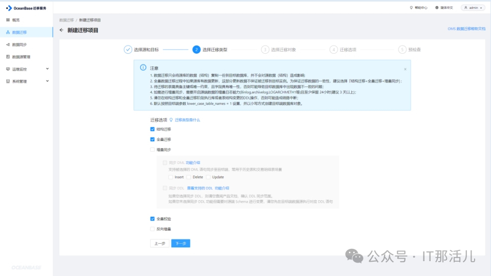Open the OMS 数据迁移帮助文档 link
This screenshot has height=276, width=491.
click(x=466, y=29)
